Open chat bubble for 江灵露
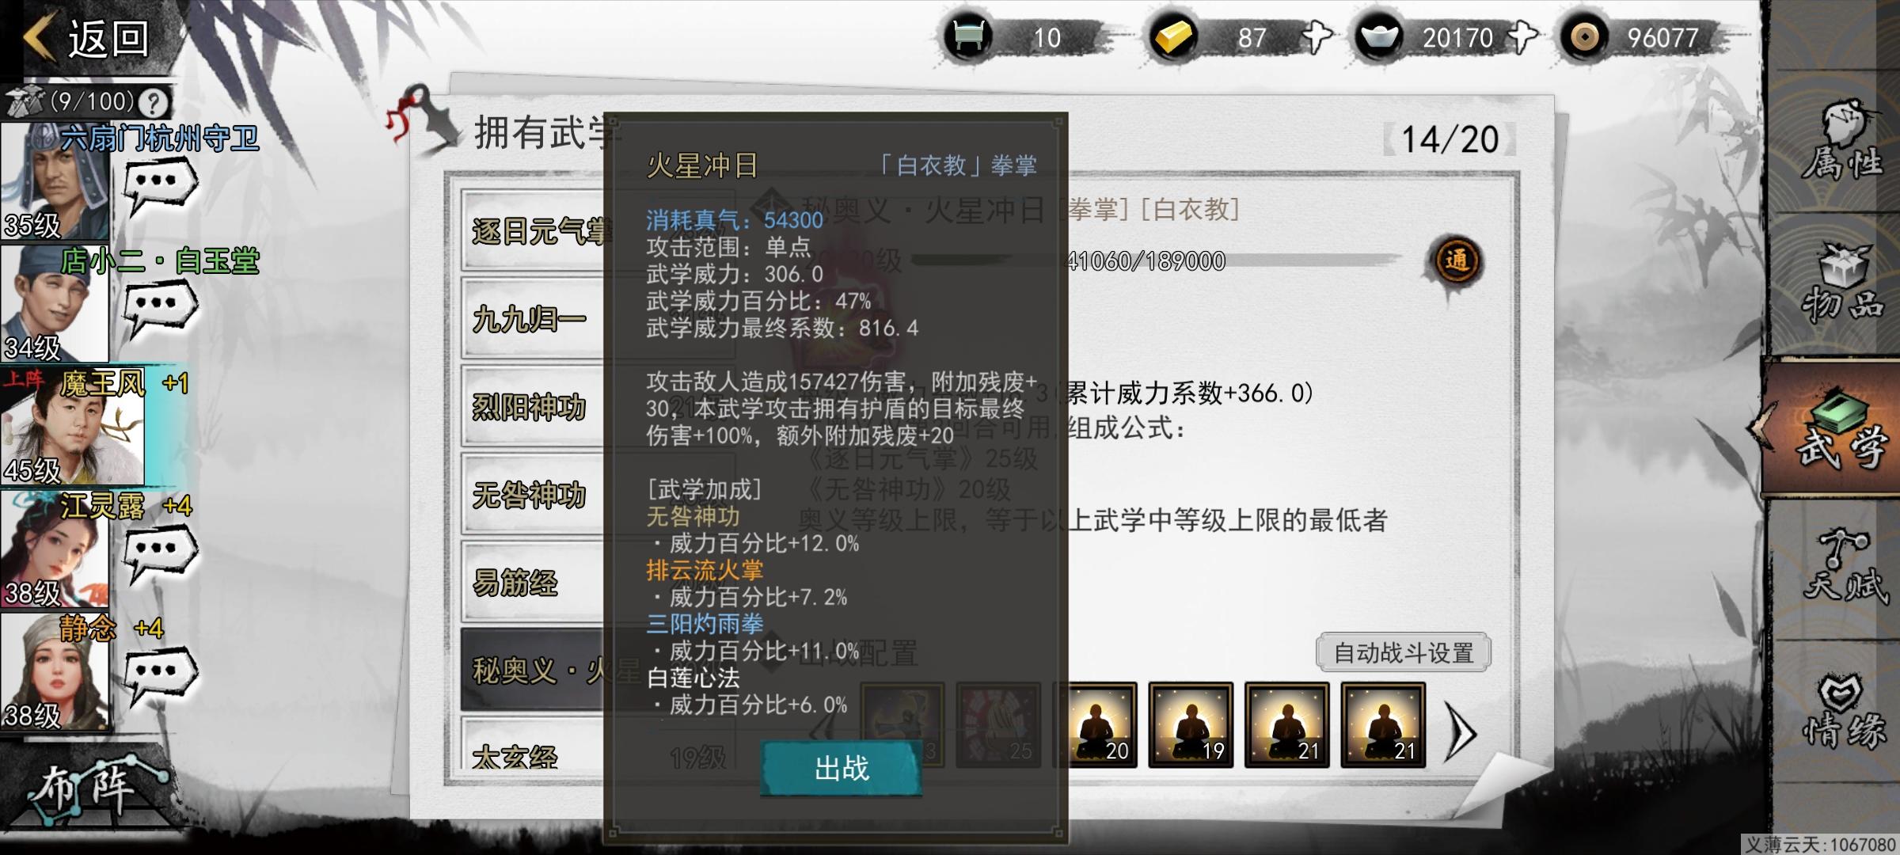Image resolution: width=1900 pixels, height=855 pixels. click(159, 552)
